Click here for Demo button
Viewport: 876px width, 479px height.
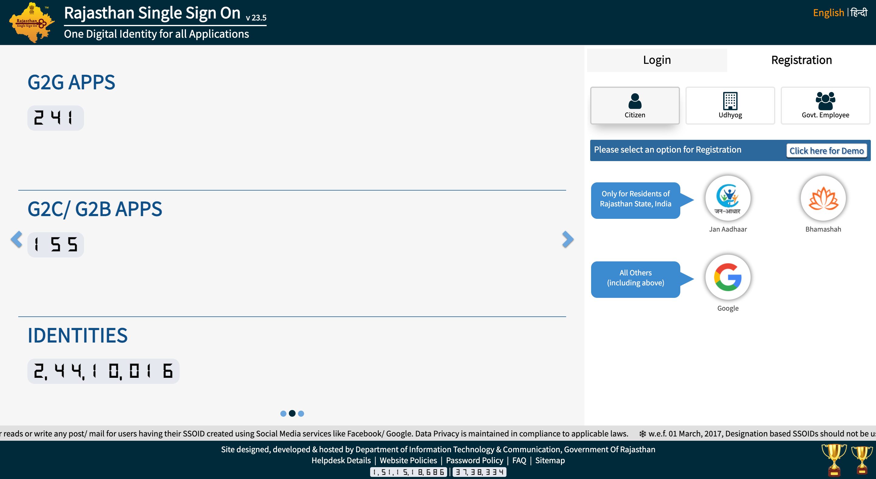point(826,151)
